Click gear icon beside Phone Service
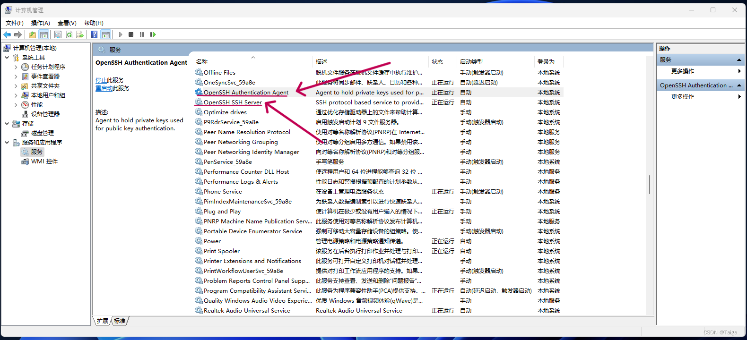Image resolution: width=747 pixels, height=340 pixels. coord(199,191)
